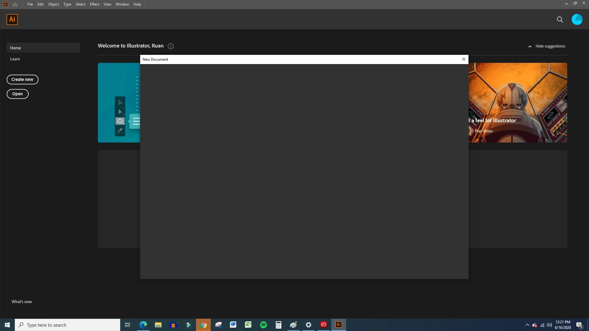This screenshot has width=589, height=331.
Task: Open the user profile avatar
Action: (x=577, y=20)
